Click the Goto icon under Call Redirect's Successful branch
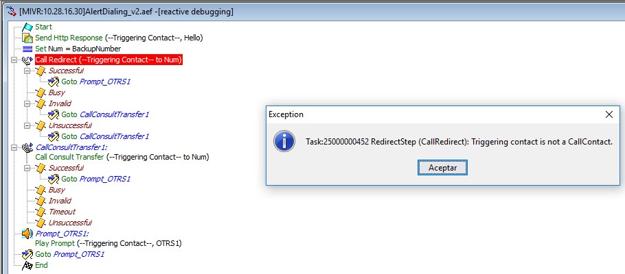Screen dimensions: 625x274 [x=54, y=82]
